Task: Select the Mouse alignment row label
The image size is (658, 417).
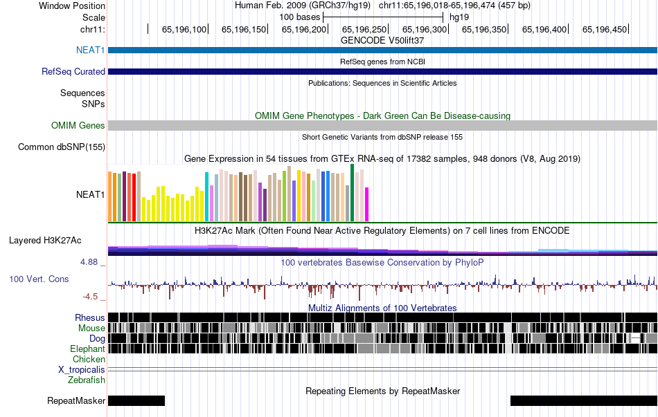Action: (x=91, y=328)
